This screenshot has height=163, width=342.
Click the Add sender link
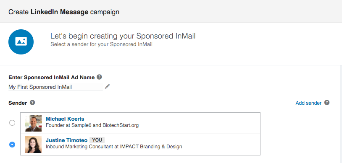[308, 103]
